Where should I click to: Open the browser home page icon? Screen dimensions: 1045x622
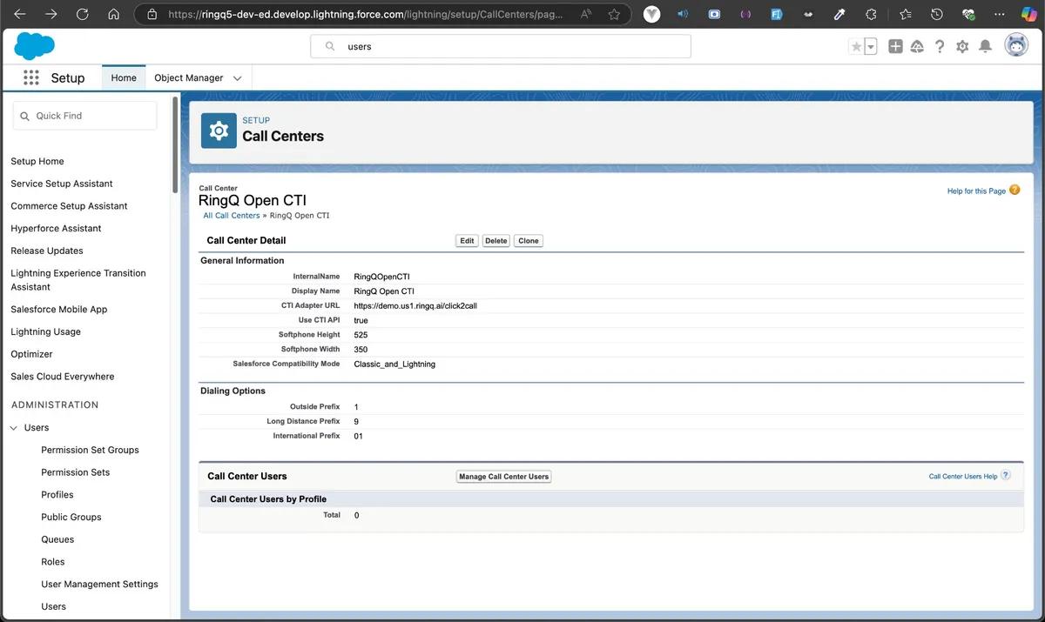[113, 14]
